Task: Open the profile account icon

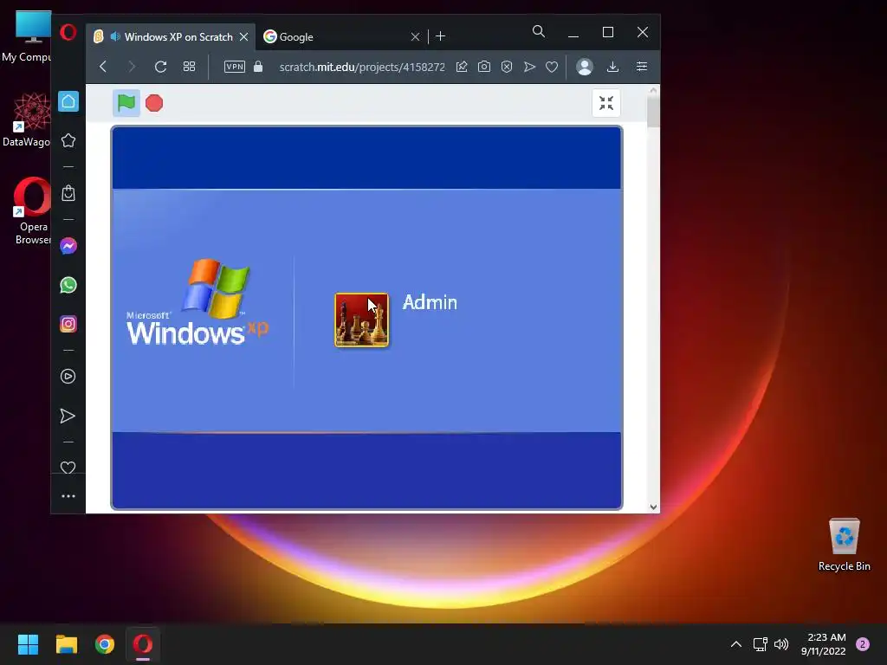Action: [x=585, y=67]
